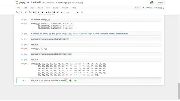
Task: Click the mob_num cell In [65]
Action: pyautogui.click(x=96, y=60)
